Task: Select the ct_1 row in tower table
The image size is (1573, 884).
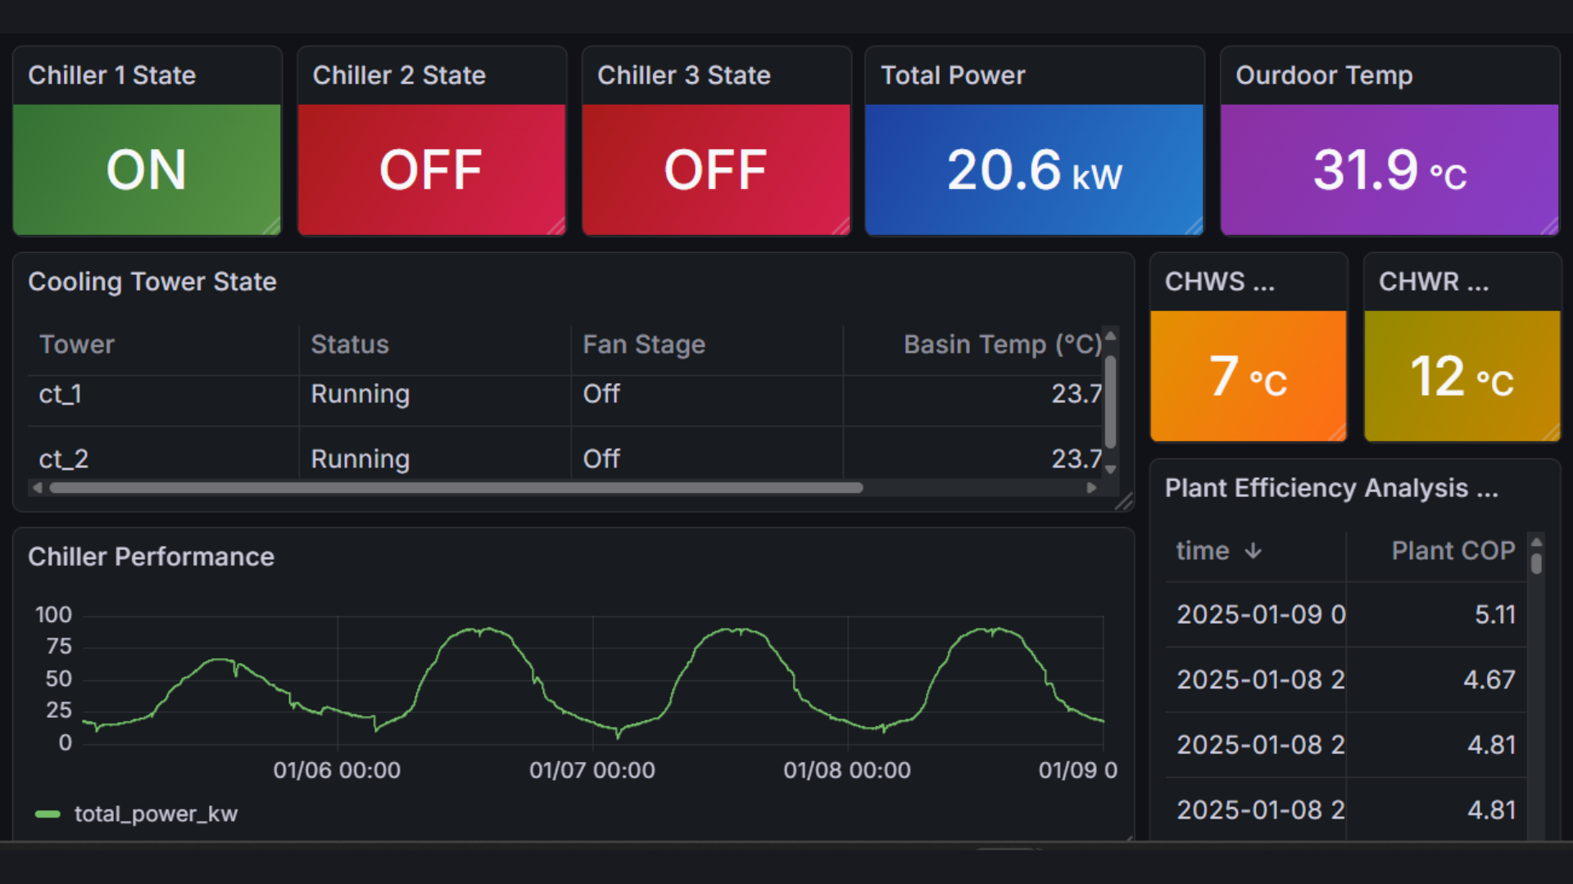Action: coord(60,395)
